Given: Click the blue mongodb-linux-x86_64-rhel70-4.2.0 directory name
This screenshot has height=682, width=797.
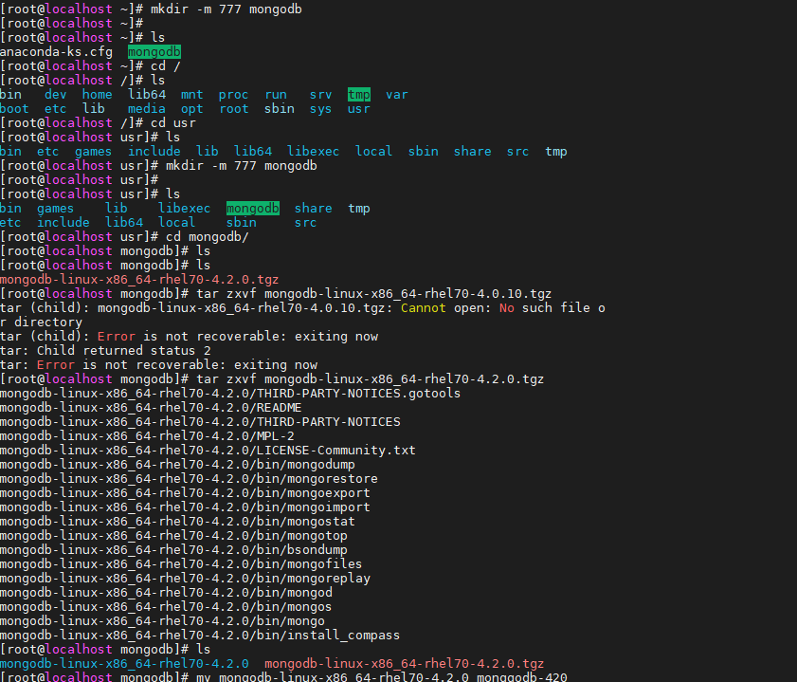Looking at the screenshot, I should pyautogui.click(x=124, y=664).
